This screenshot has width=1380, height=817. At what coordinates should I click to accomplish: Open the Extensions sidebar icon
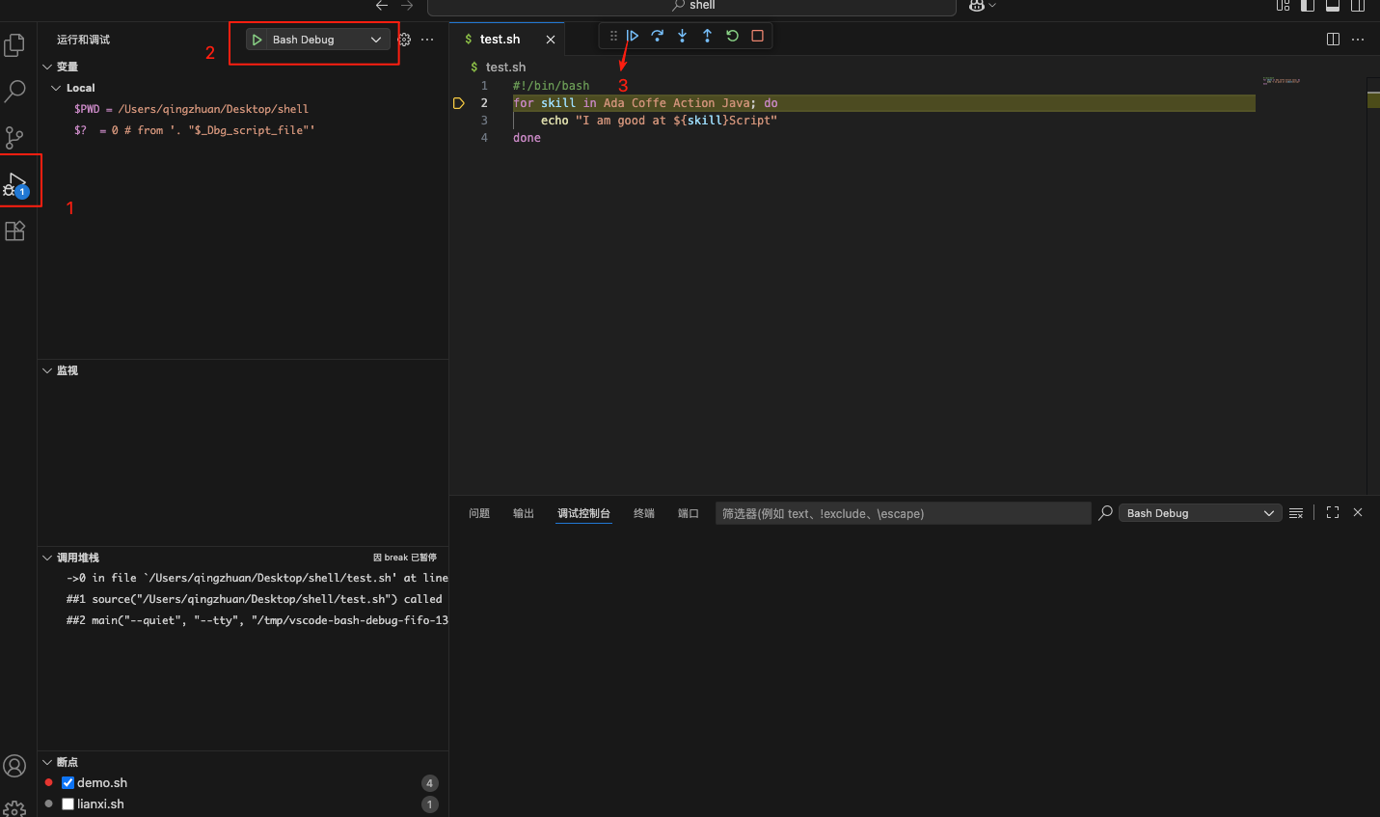[14, 231]
